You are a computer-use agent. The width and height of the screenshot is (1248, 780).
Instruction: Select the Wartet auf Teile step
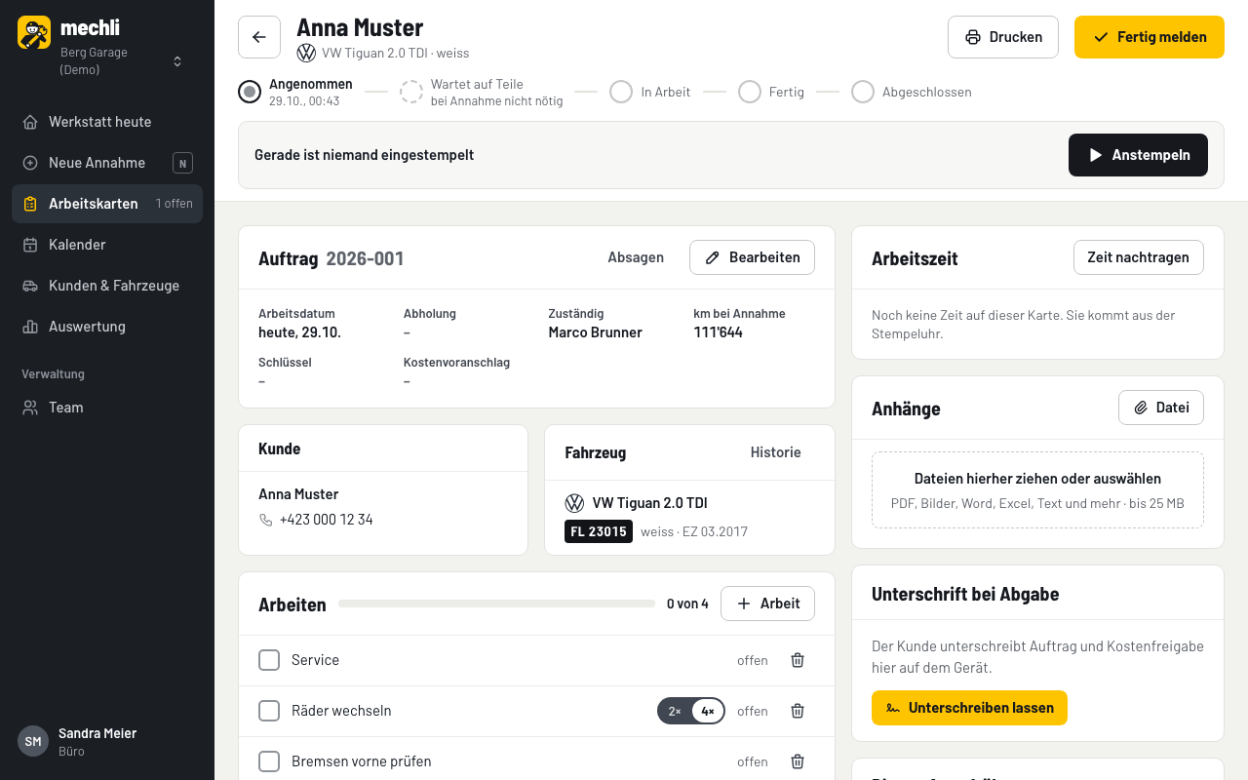pos(482,92)
